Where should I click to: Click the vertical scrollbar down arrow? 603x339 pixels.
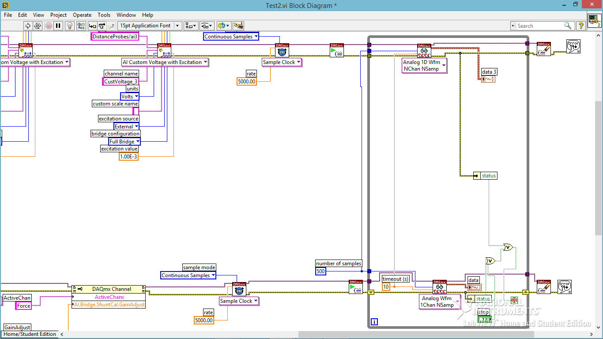coord(599,327)
